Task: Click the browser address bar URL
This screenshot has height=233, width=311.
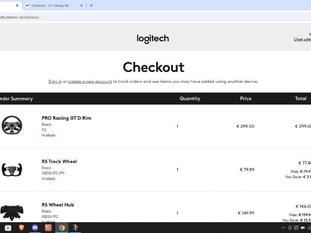Action: [x=20, y=17]
